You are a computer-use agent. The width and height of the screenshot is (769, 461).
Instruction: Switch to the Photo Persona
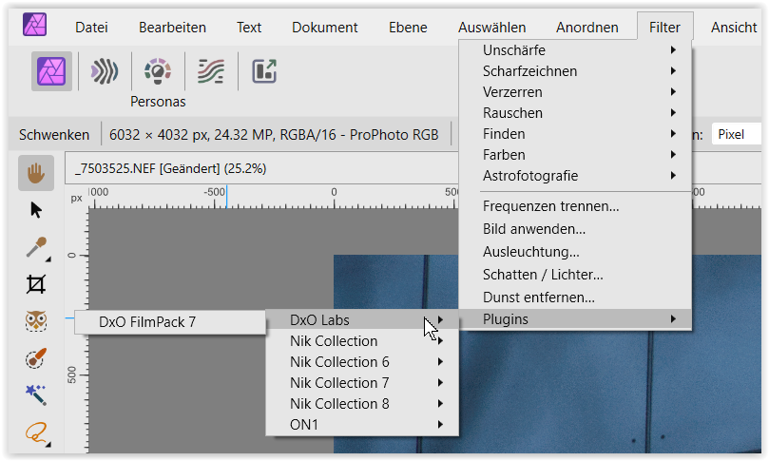[51, 71]
